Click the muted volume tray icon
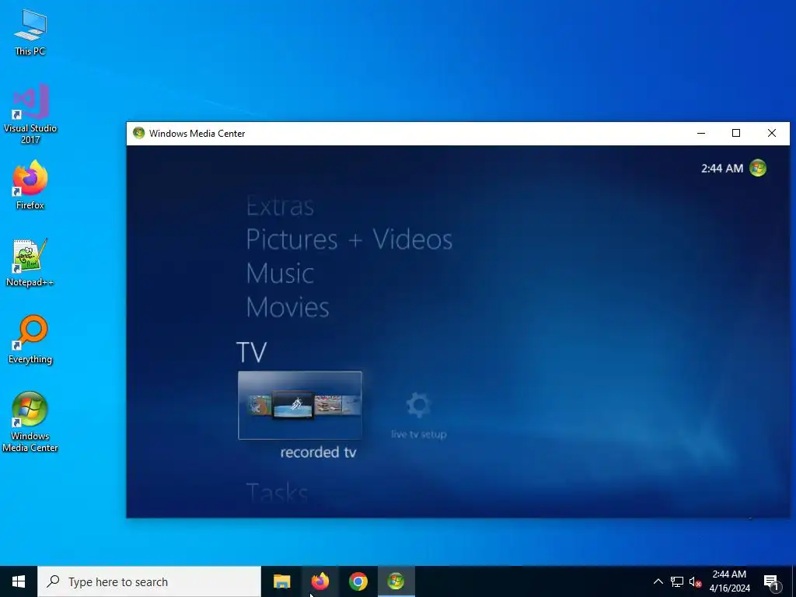This screenshot has width=796, height=597. (x=695, y=581)
